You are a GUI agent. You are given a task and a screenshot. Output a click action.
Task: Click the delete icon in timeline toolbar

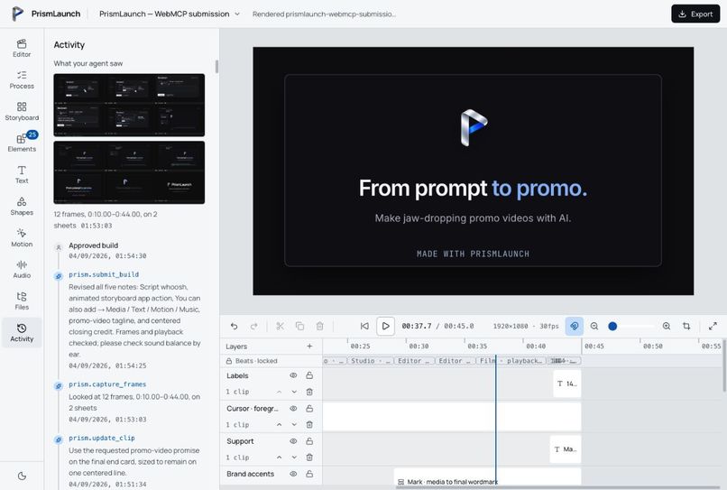pyautogui.click(x=320, y=326)
